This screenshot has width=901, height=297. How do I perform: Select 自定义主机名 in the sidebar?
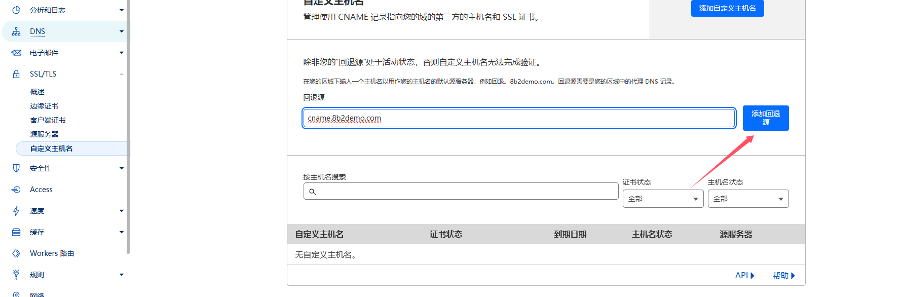[52, 148]
